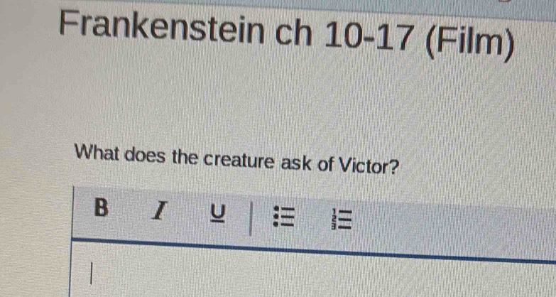Click the vertical separator after the underline icon
The image size is (556, 297).
click(251, 219)
